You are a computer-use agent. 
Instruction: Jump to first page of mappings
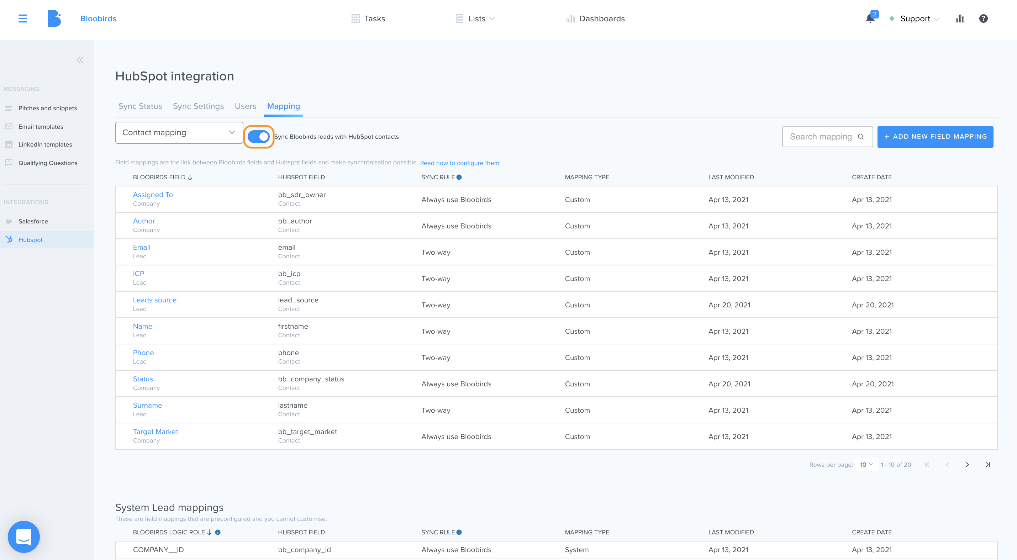point(927,465)
